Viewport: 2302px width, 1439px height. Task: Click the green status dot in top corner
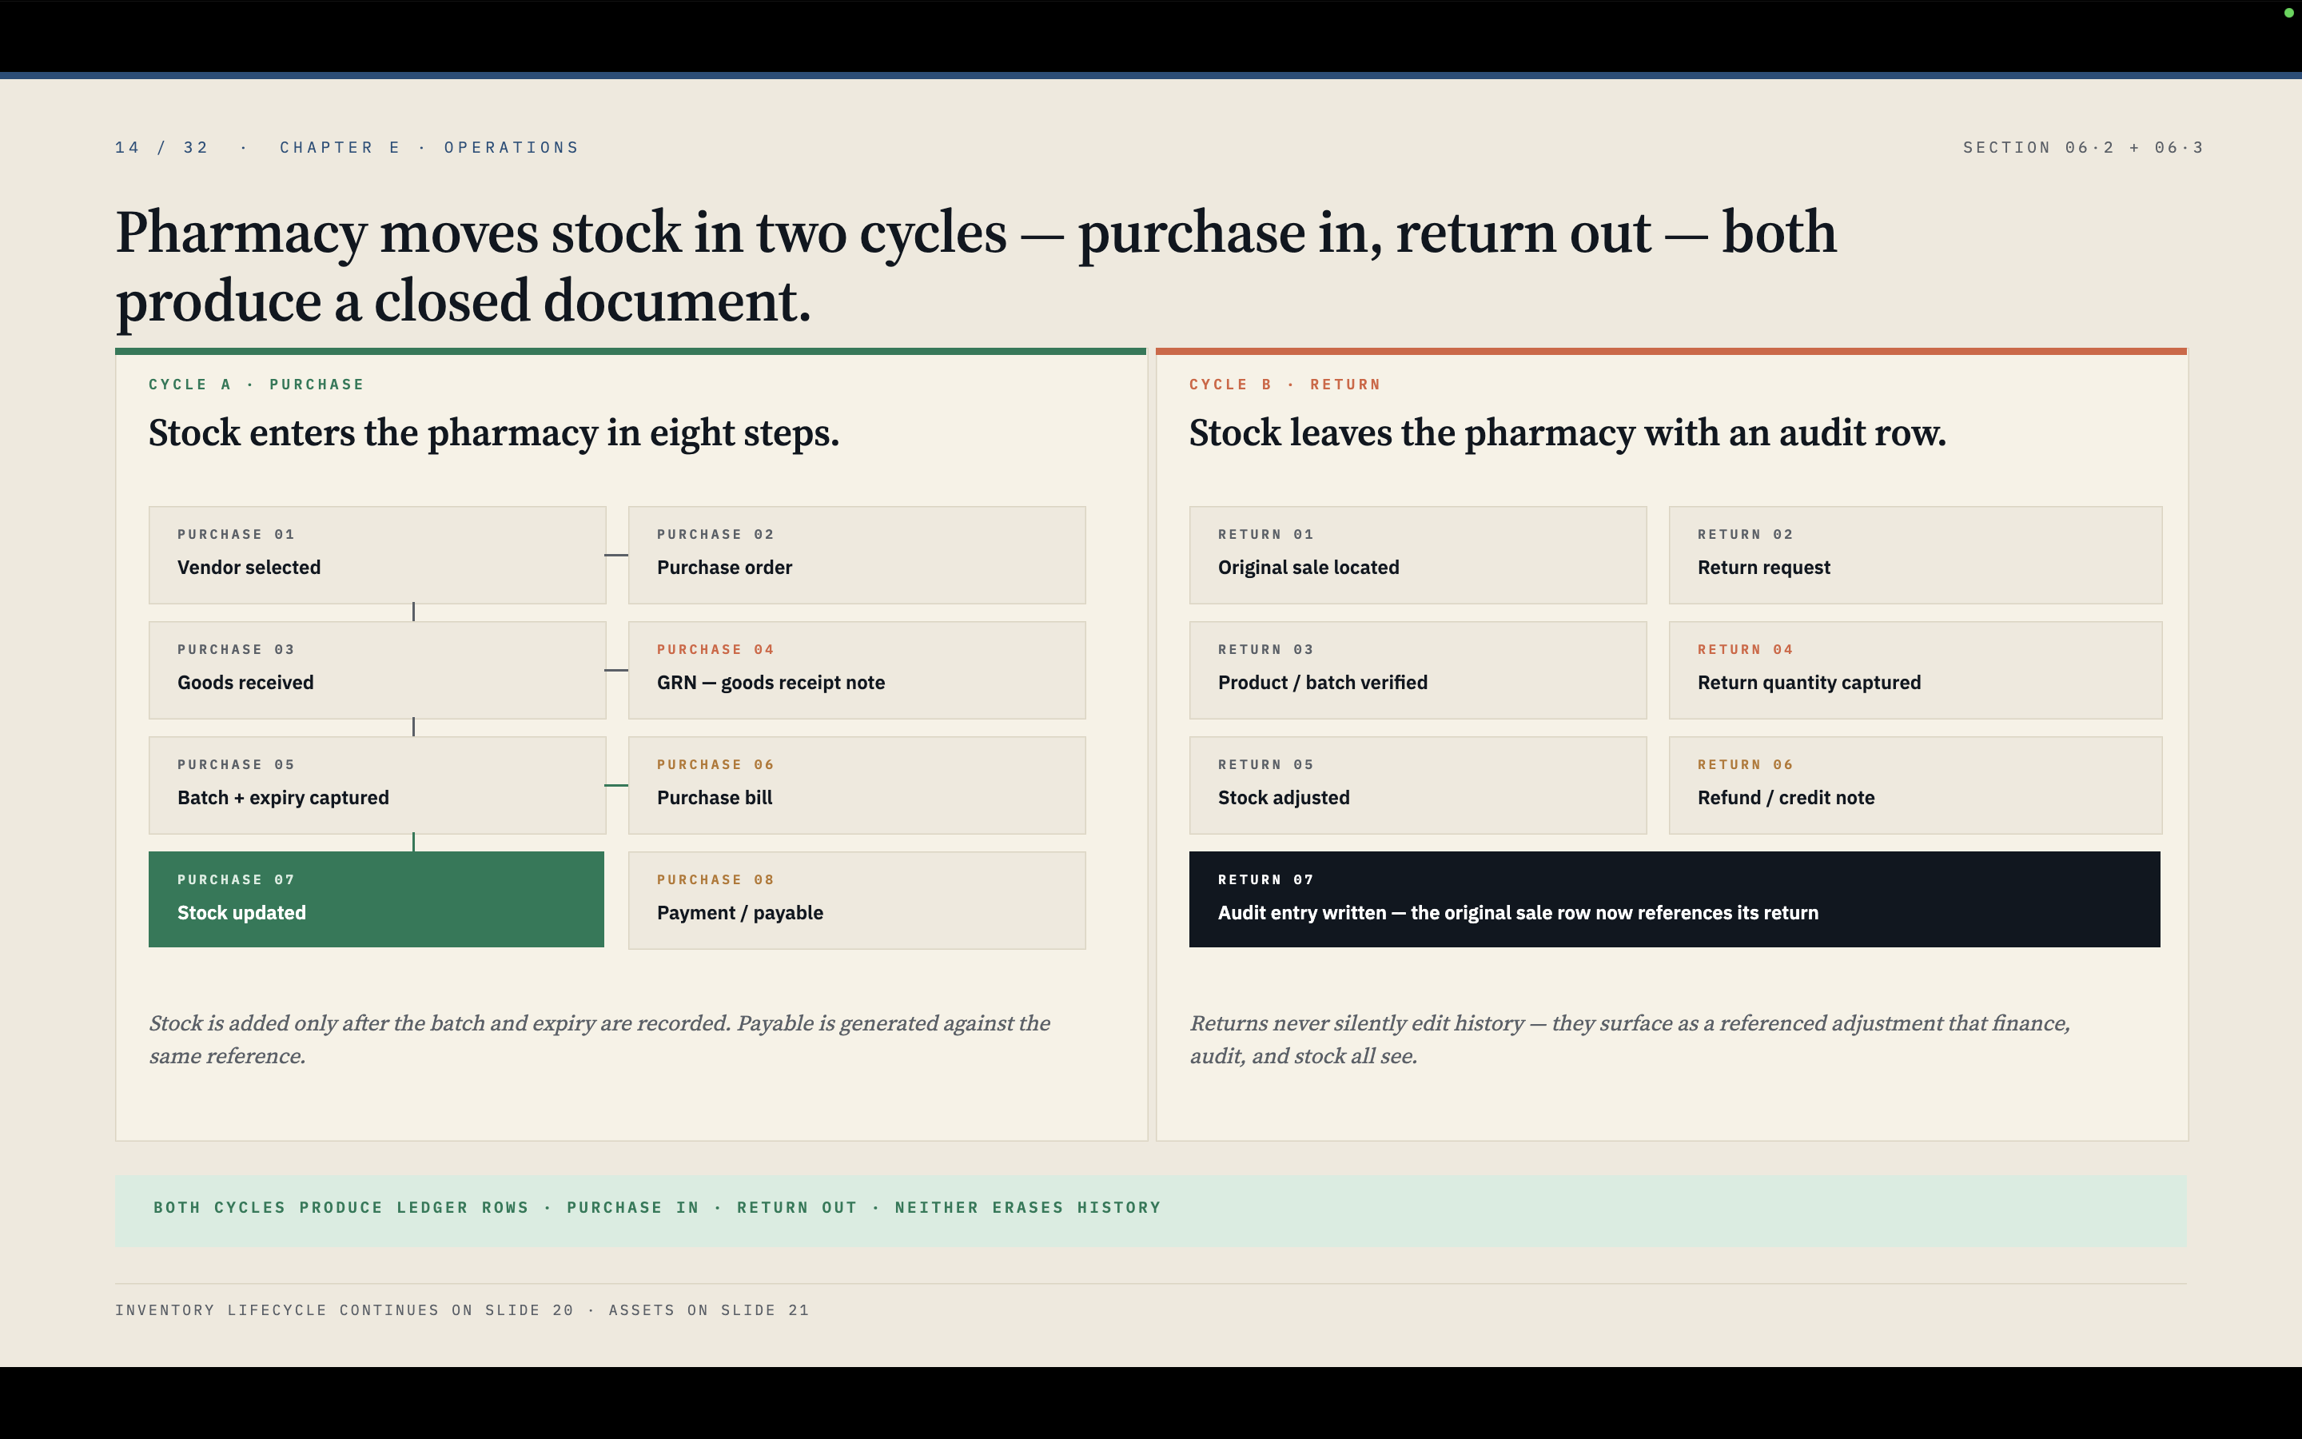point(2288,12)
